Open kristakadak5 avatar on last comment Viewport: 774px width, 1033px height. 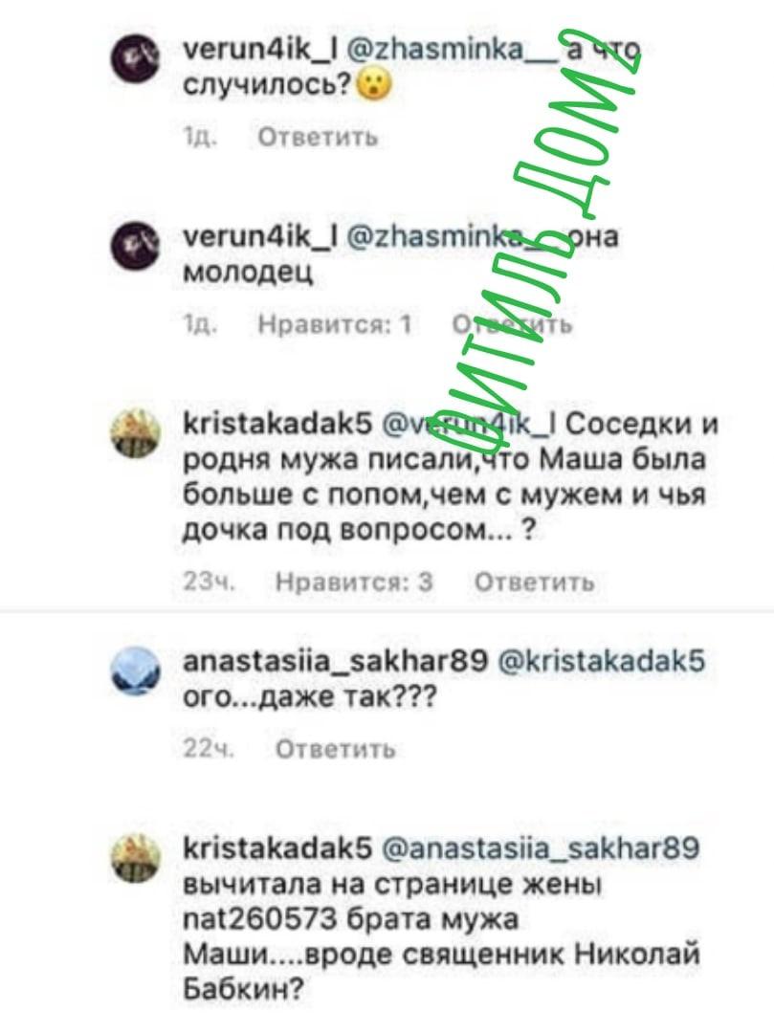pyautogui.click(x=135, y=857)
